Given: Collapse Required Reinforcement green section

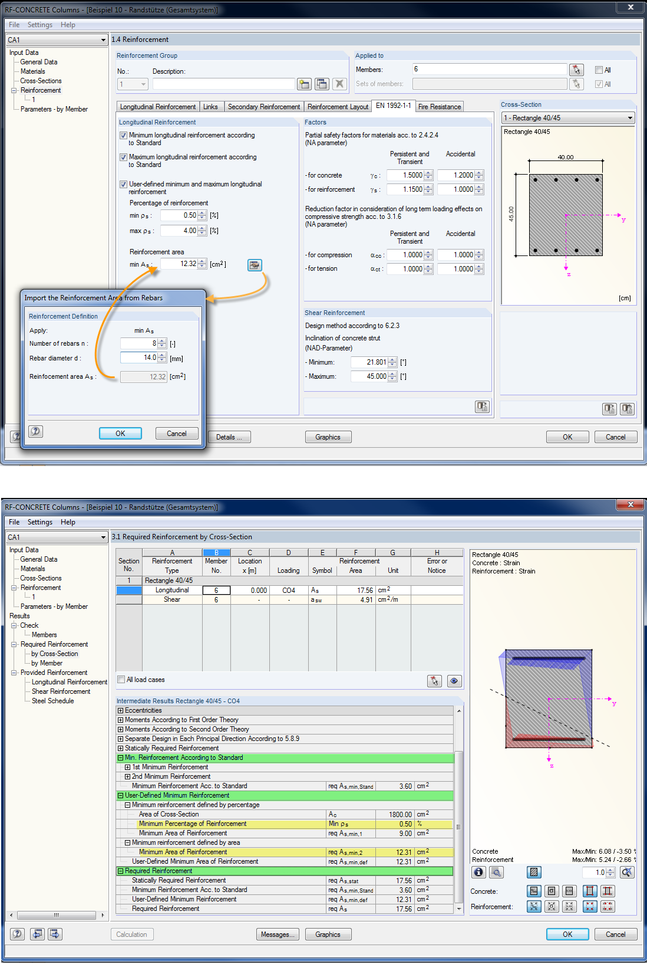Looking at the screenshot, I should point(120,871).
